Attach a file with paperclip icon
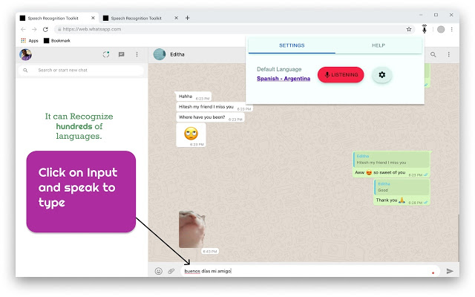The width and height of the screenshot is (475, 297). point(171,271)
